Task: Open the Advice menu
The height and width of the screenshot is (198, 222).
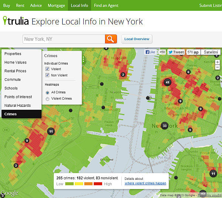Action: pyautogui.click(x=36, y=6)
